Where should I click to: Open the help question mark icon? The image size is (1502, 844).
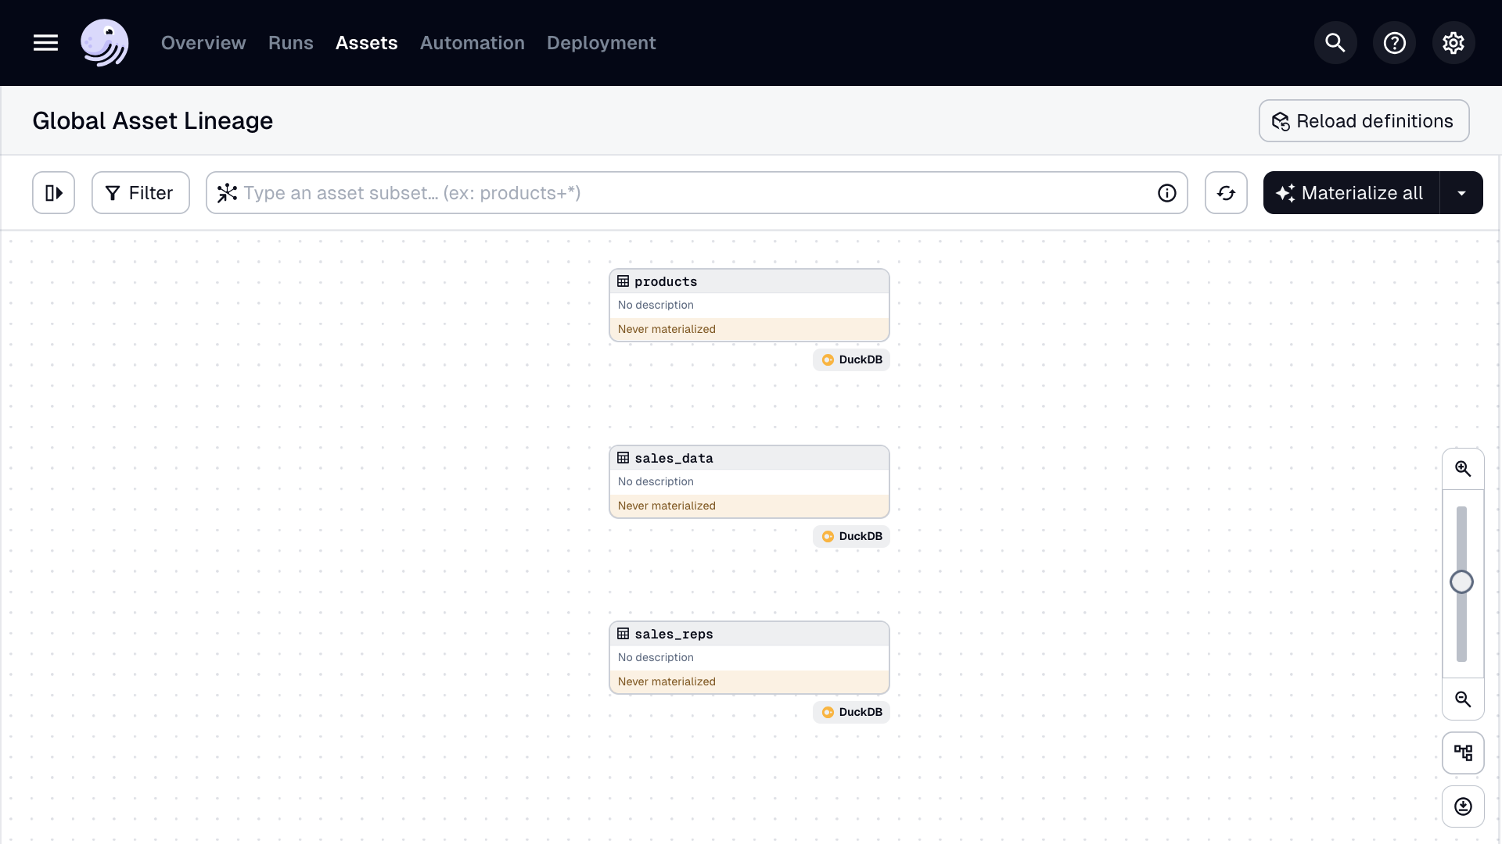(1394, 43)
